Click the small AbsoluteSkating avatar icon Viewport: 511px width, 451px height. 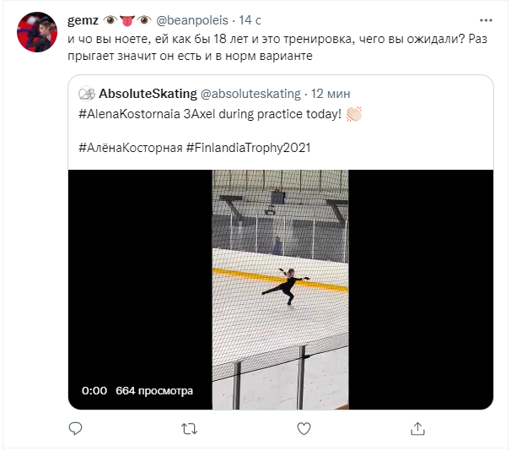[x=86, y=93]
